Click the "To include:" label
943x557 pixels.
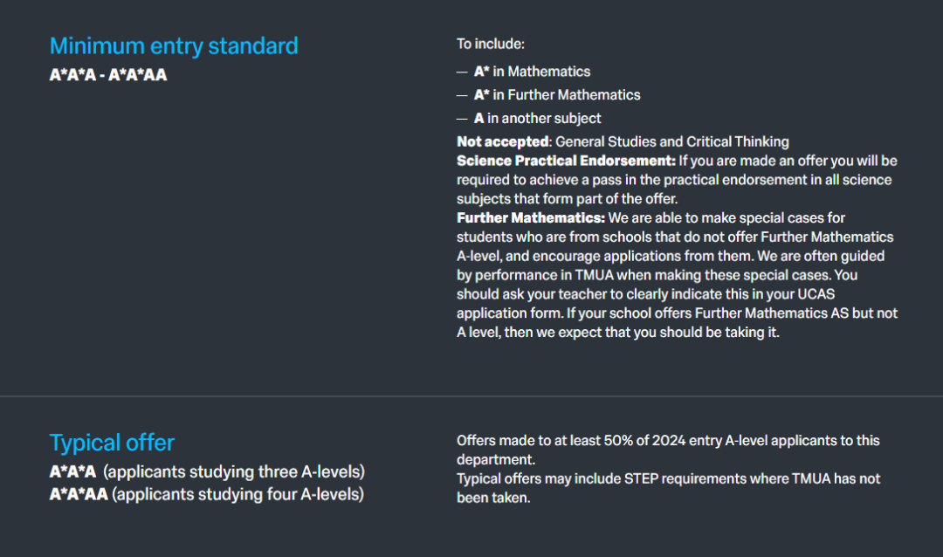click(491, 44)
